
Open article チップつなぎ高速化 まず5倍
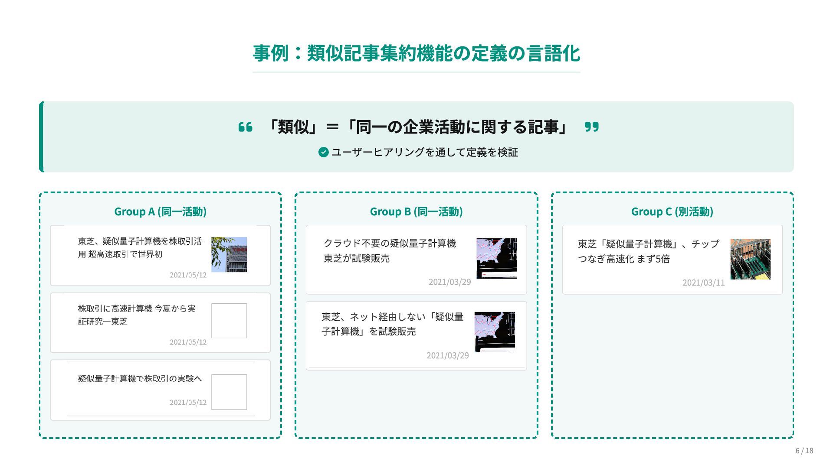[648, 251]
